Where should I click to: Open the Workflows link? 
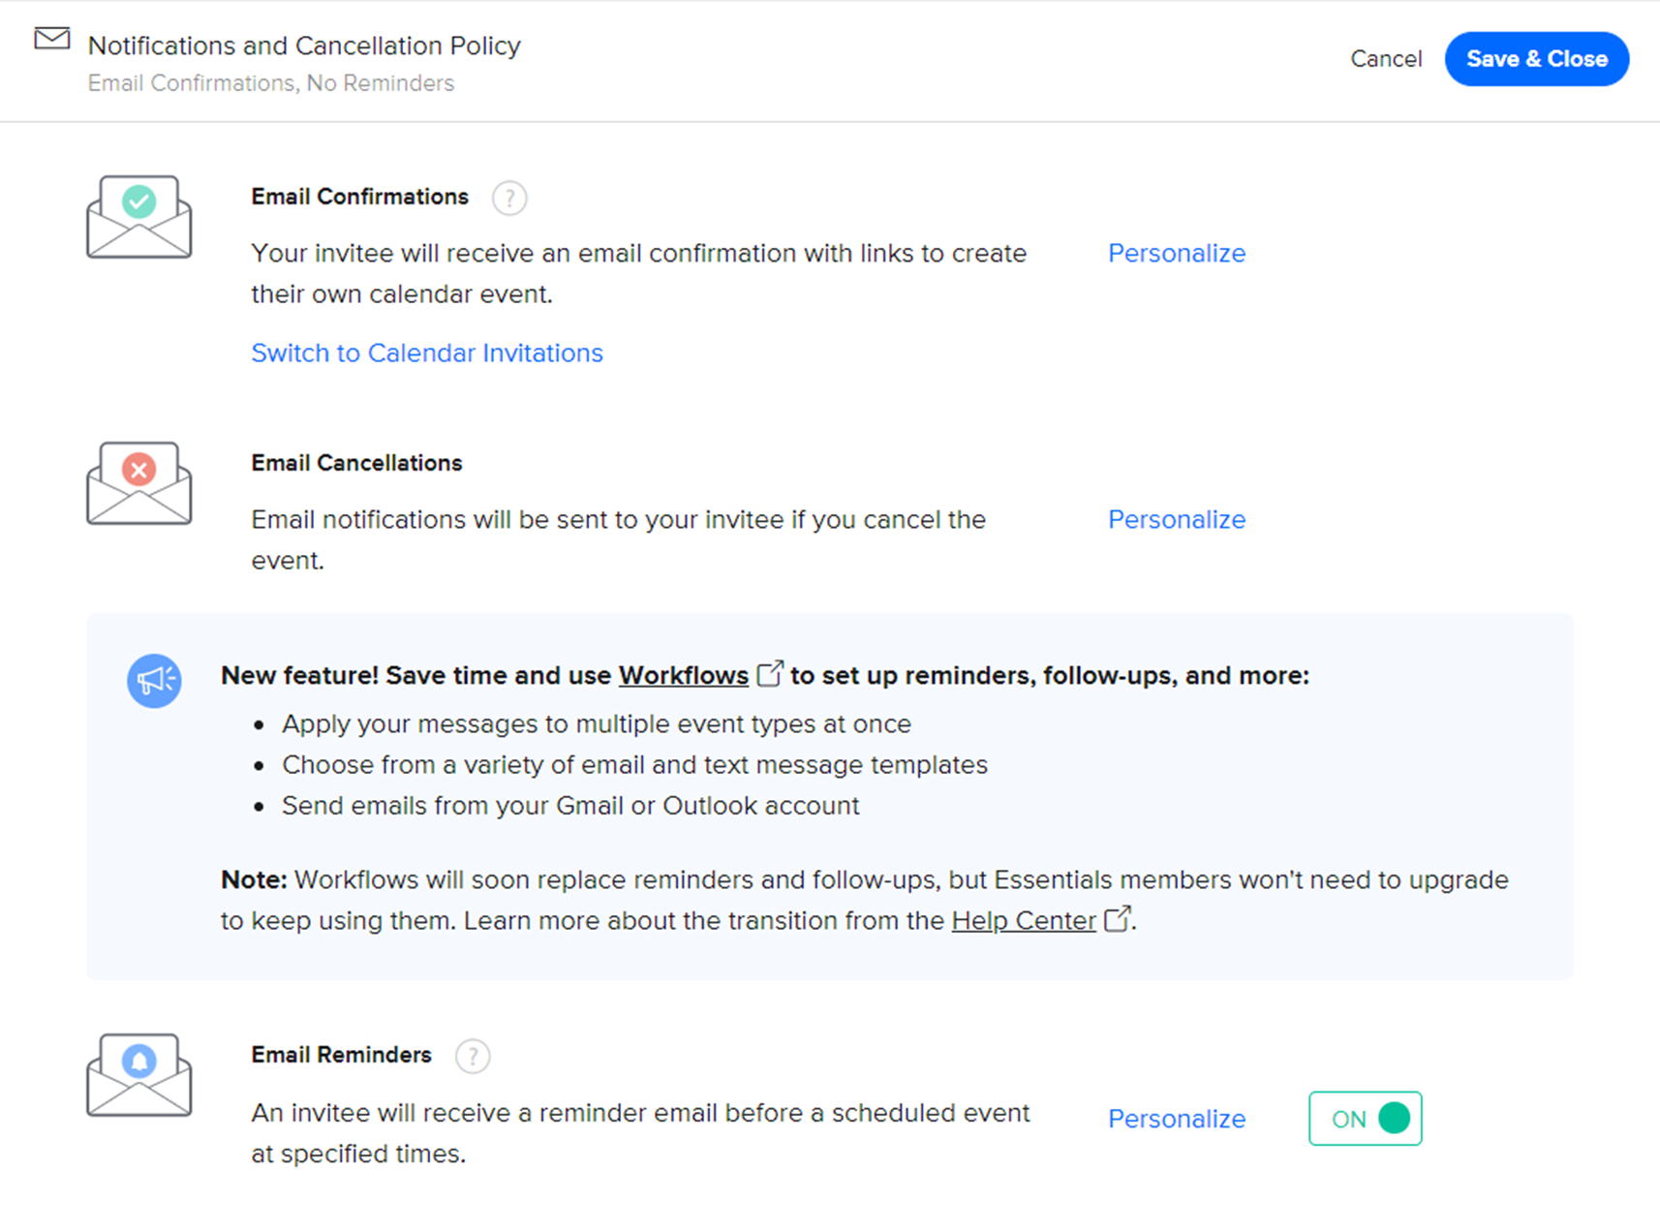point(684,675)
